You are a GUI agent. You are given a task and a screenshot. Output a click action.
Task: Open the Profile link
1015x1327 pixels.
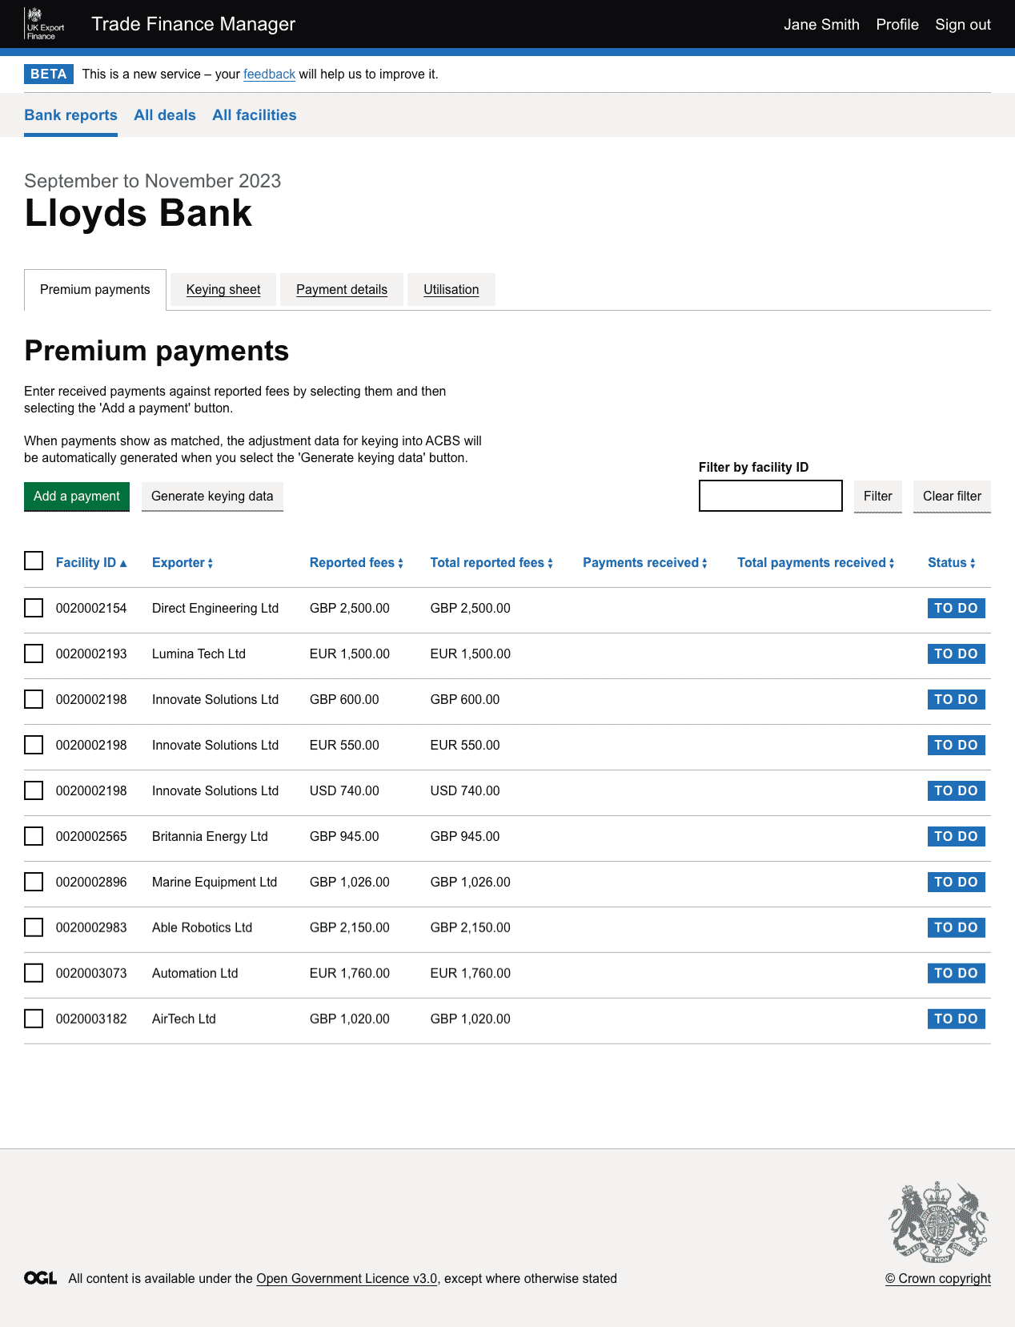point(897,25)
